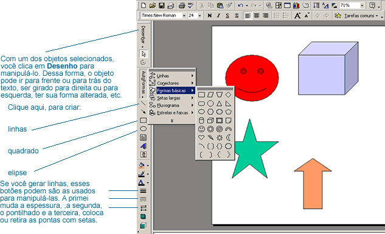
Task: Select the free rotate tool
Action: [x=144, y=62]
